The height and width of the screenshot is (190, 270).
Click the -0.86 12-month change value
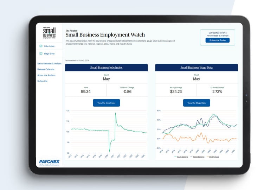pyautogui.click(x=127, y=91)
